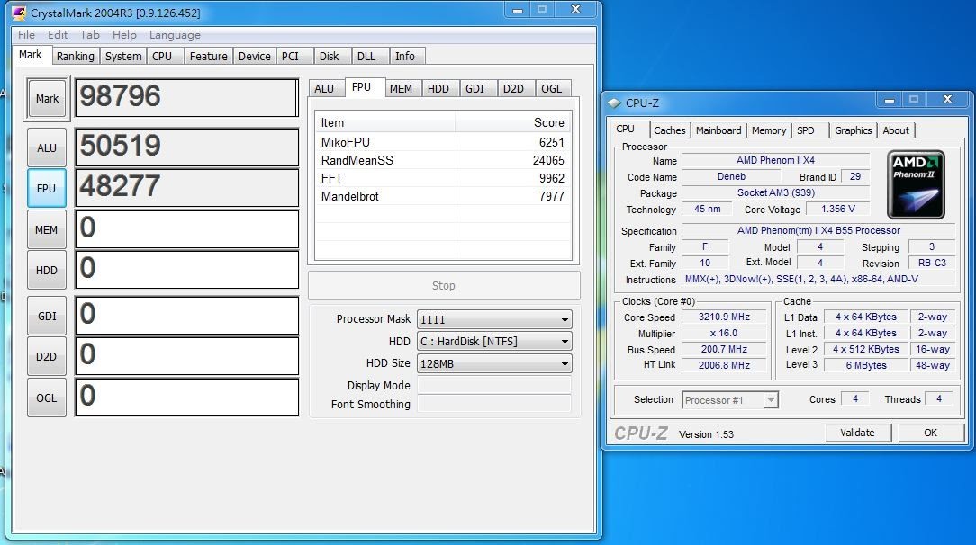Switch to the Ranking tab
This screenshot has width=976, height=545.
click(x=76, y=56)
